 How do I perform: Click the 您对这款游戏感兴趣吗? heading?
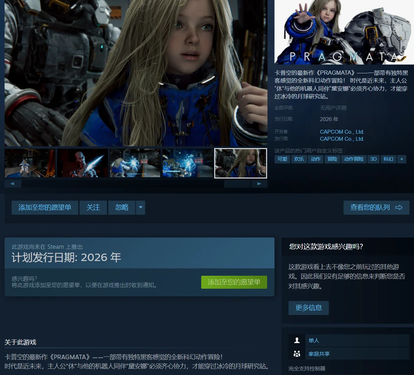326,247
